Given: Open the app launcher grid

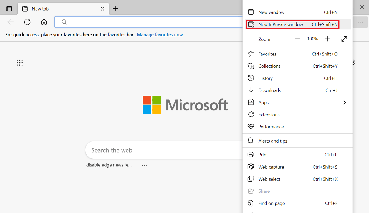Looking at the screenshot, I should [20, 63].
